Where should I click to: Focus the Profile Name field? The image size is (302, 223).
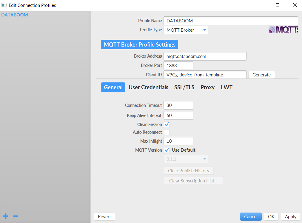click(231, 21)
